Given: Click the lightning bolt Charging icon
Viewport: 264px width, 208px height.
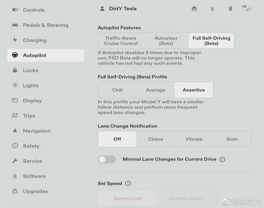Looking at the screenshot, I should point(15,40).
